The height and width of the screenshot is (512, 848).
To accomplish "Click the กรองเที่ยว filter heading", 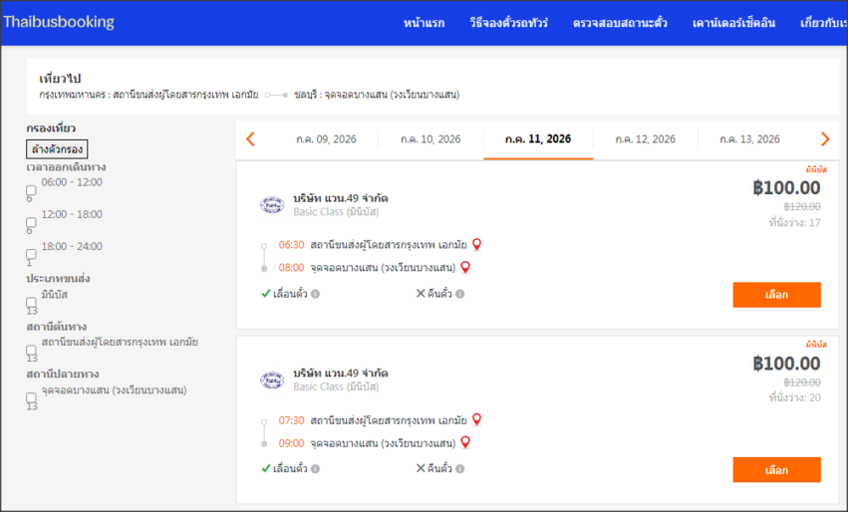I will 51,128.
